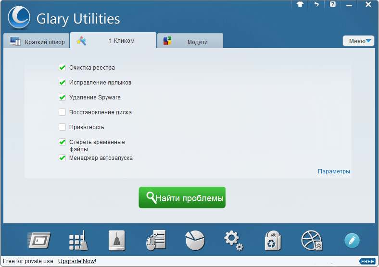
Task: Expand the Меню dropdown
Action: [358, 41]
